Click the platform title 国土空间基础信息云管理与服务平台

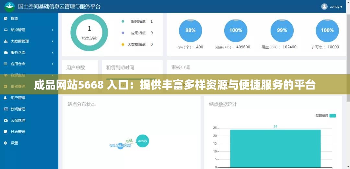coord(59,6)
